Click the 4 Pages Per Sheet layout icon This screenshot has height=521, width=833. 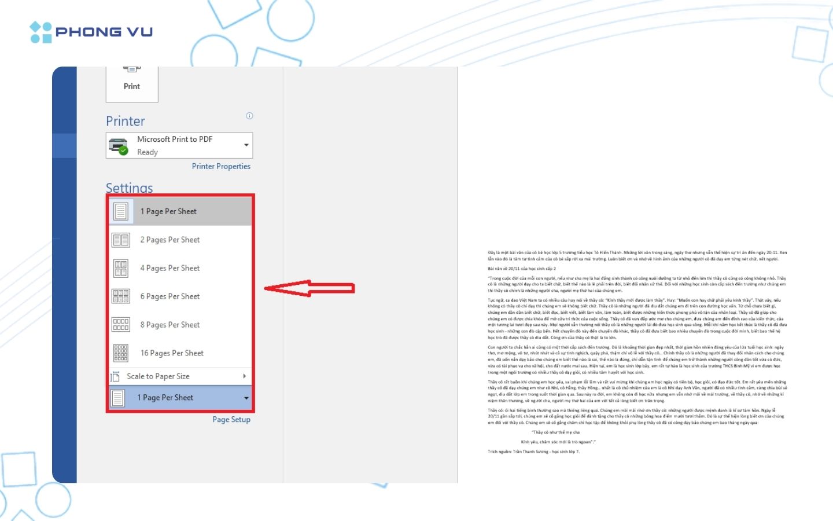pyautogui.click(x=121, y=269)
